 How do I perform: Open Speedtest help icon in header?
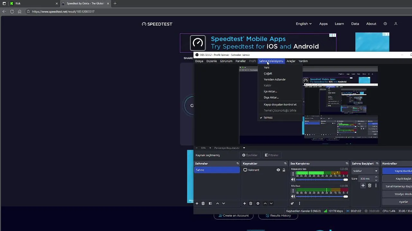tap(385, 24)
